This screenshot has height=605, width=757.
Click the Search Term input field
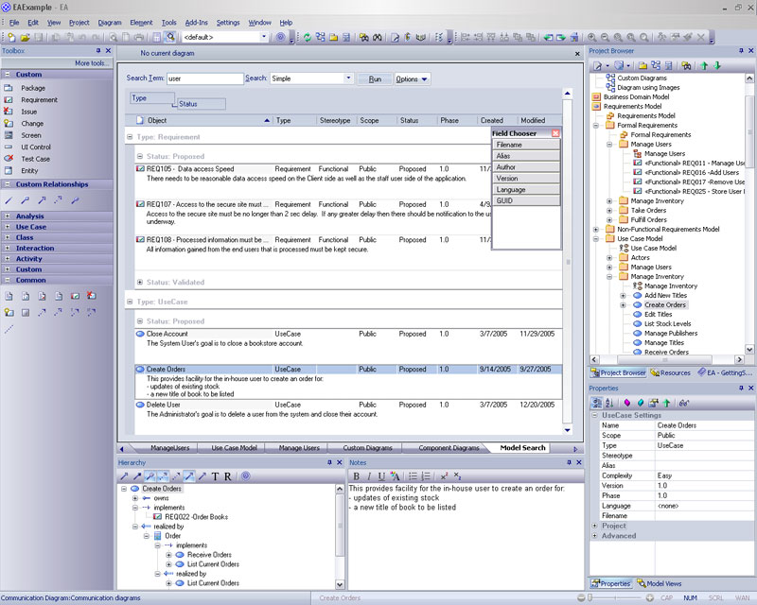(204, 78)
